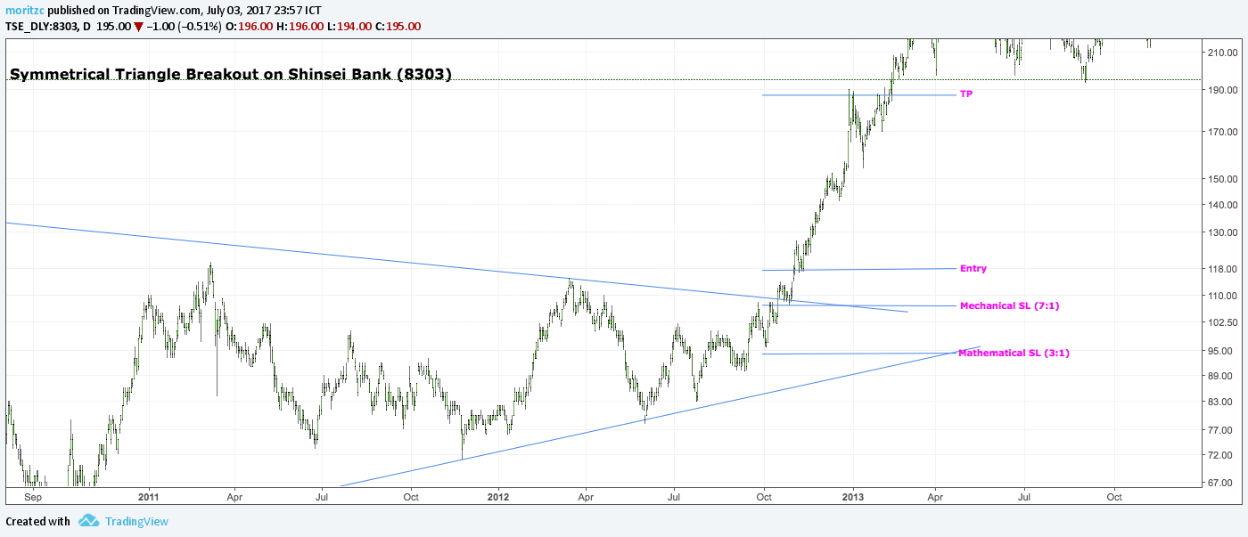Click the 67.00 price axis label
The image size is (1248, 537).
(x=1219, y=484)
